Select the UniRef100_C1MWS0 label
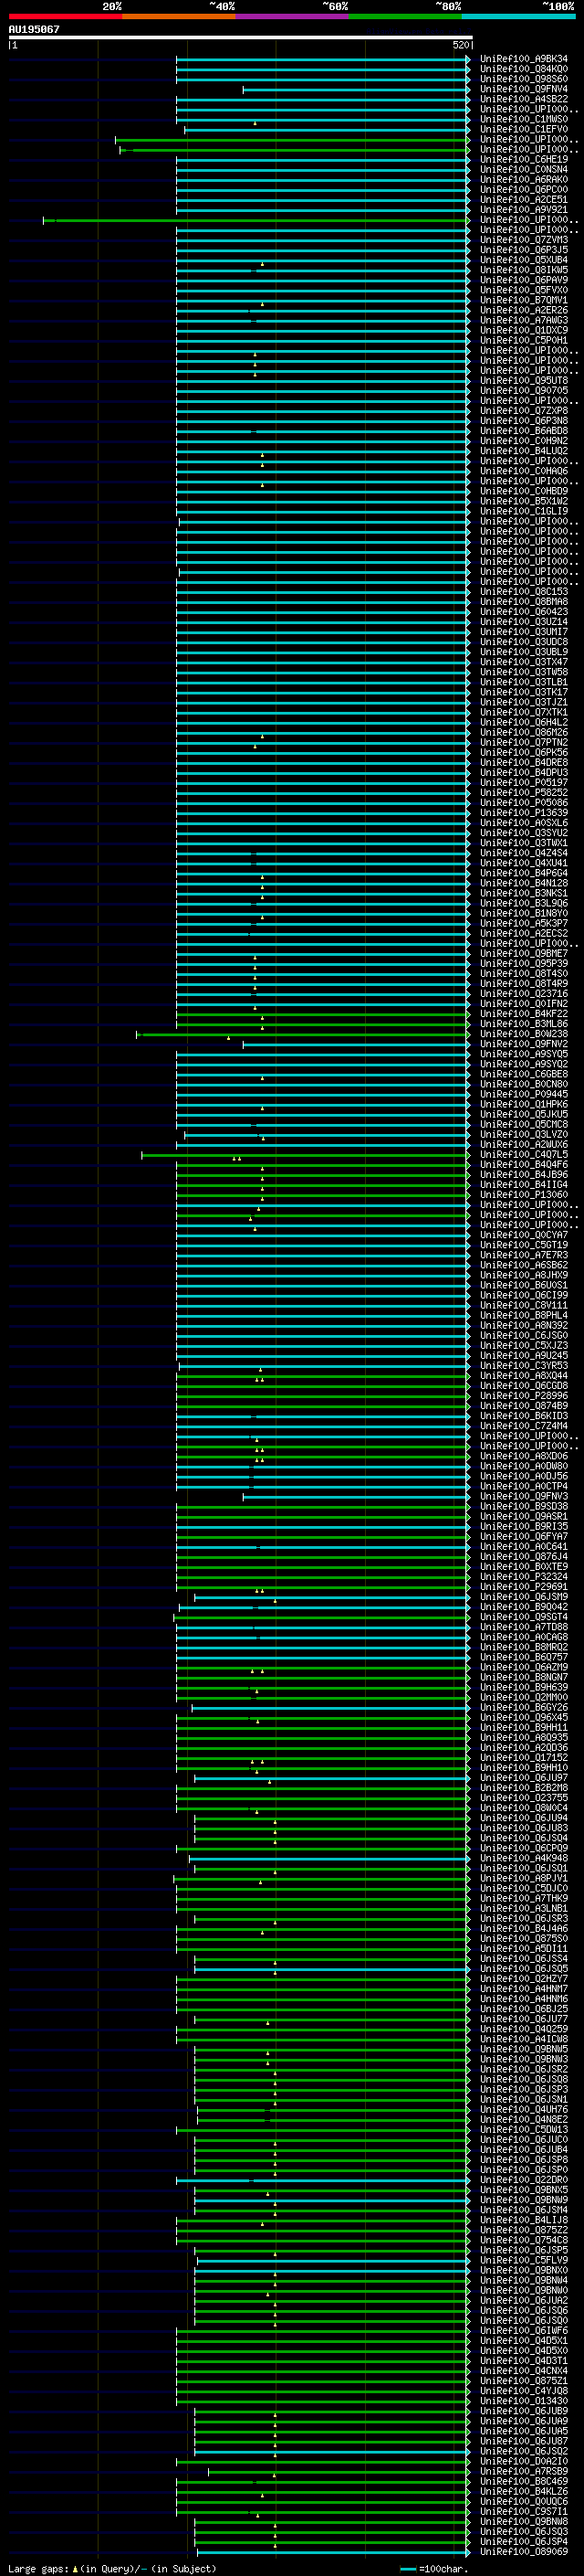The height and width of the screenshot is (2576, 584). click(x=524, y=119)
